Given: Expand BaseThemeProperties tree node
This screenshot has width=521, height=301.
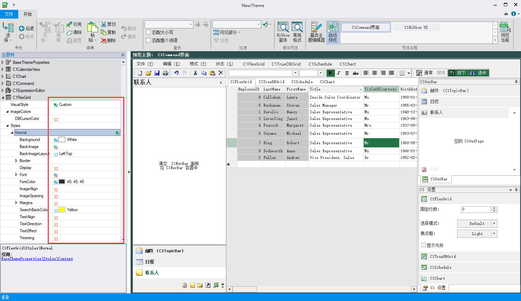Looking at the screenshot, I should point(3,62).
